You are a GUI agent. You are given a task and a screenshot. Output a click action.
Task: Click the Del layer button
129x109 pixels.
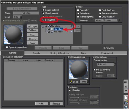pyautogui.click(x=32, y=30)
